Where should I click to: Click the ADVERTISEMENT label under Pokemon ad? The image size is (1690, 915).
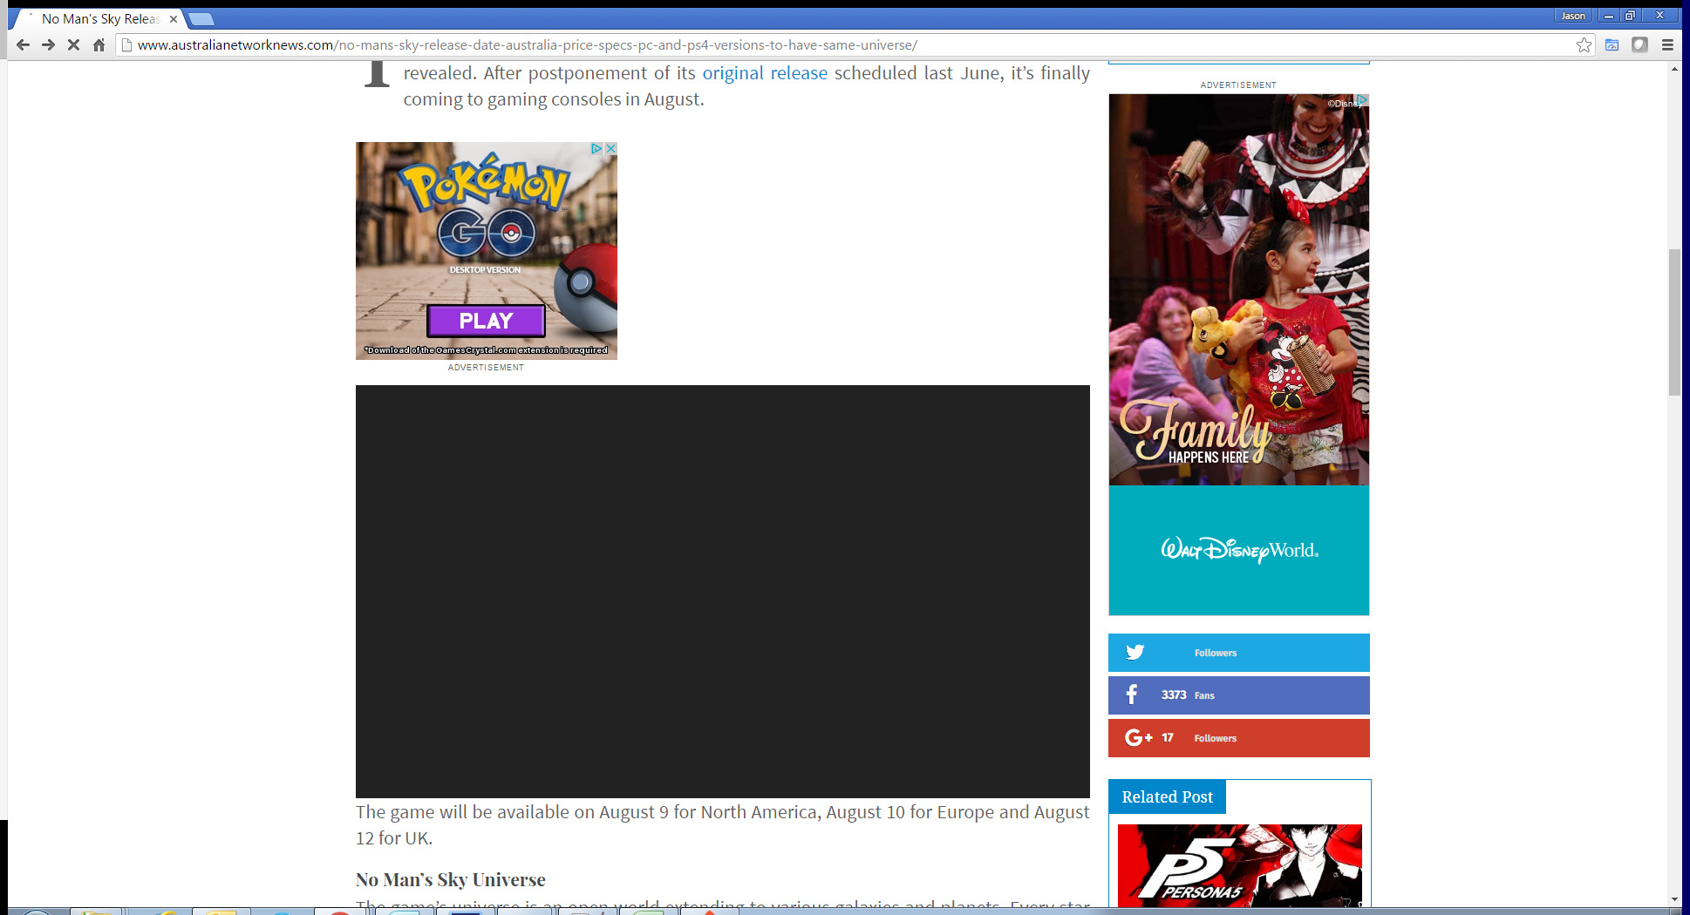(x=486, y=368)
